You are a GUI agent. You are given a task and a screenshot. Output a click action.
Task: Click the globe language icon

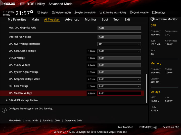(x=39, y=12)
